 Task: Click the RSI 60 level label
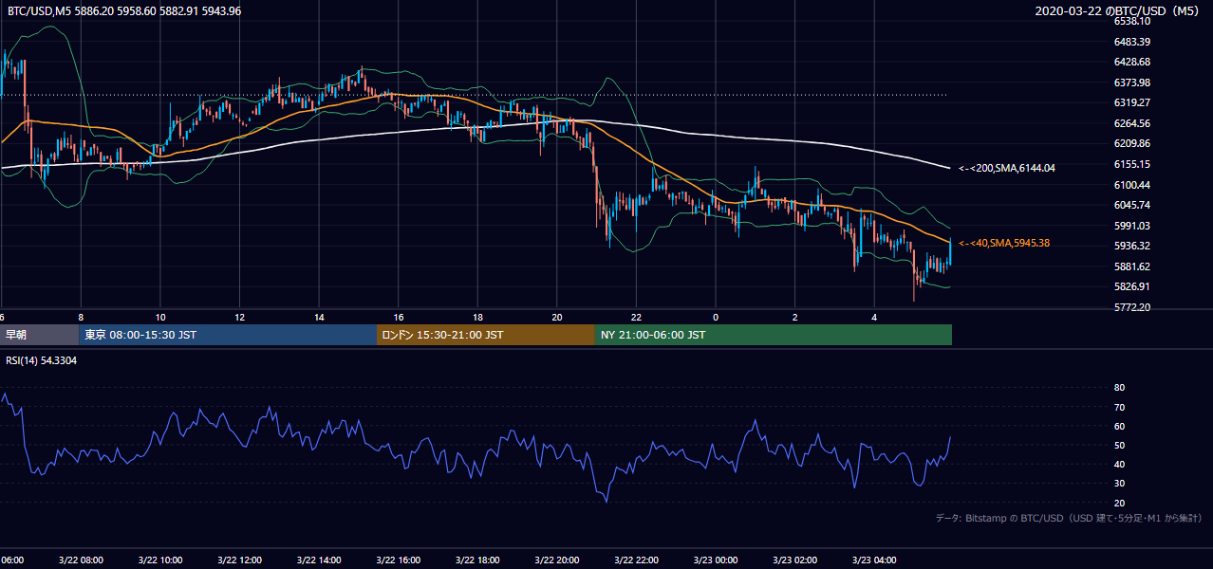coord(1119,426)
